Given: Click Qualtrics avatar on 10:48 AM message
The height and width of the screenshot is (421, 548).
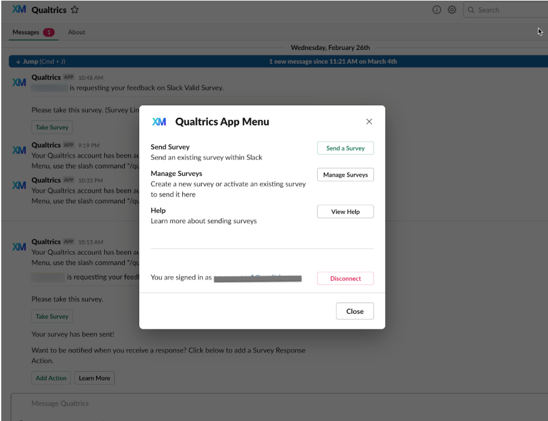Looking at the screenshot, I should tap(19, 82).
